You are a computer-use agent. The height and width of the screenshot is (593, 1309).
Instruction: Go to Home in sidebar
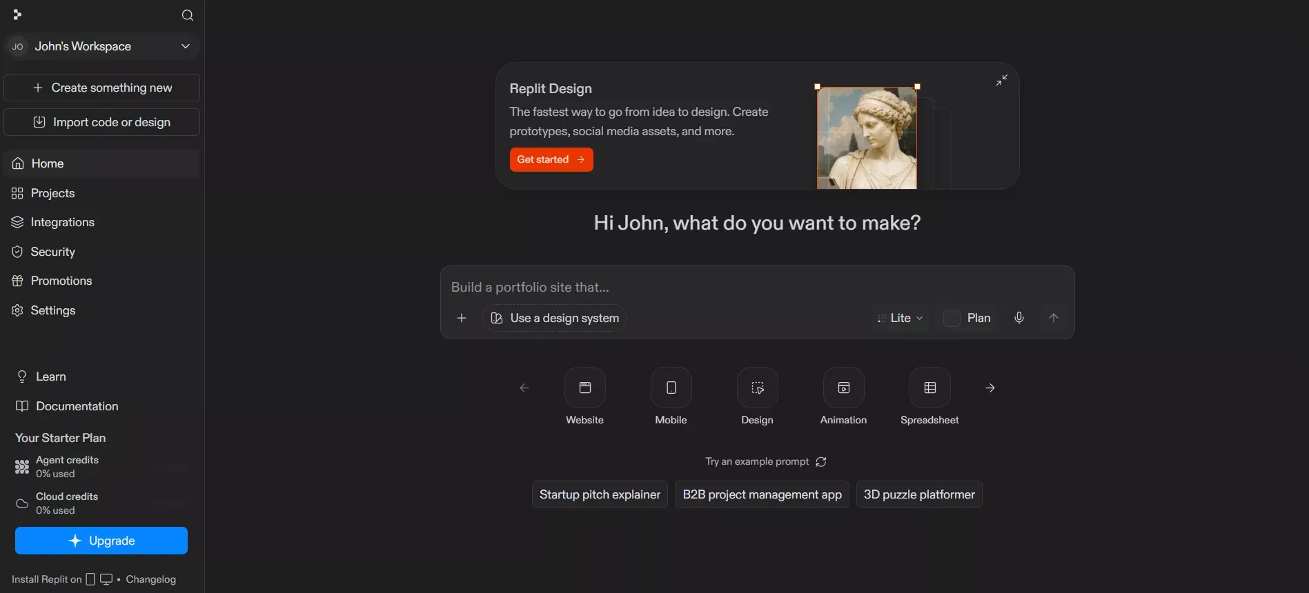[102, 163]
